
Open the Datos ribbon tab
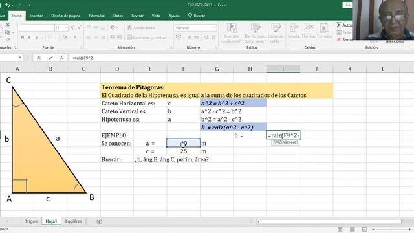[118, 16]
